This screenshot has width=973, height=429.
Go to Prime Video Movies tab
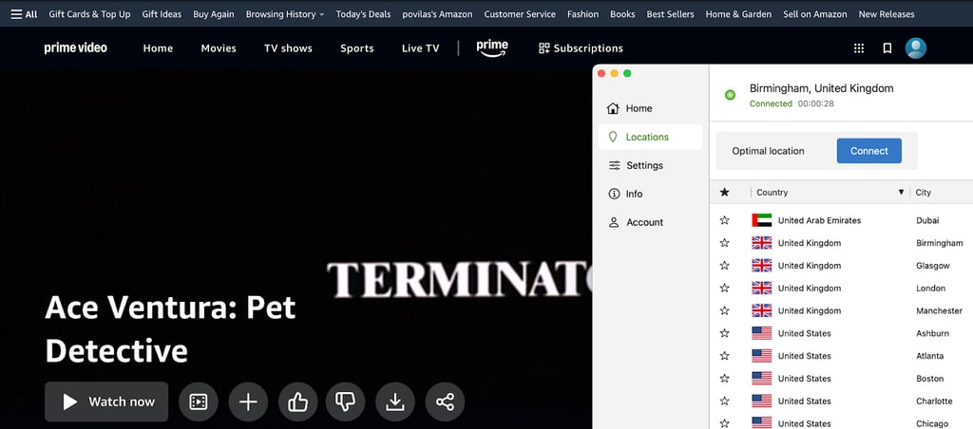tap(219, 48)
